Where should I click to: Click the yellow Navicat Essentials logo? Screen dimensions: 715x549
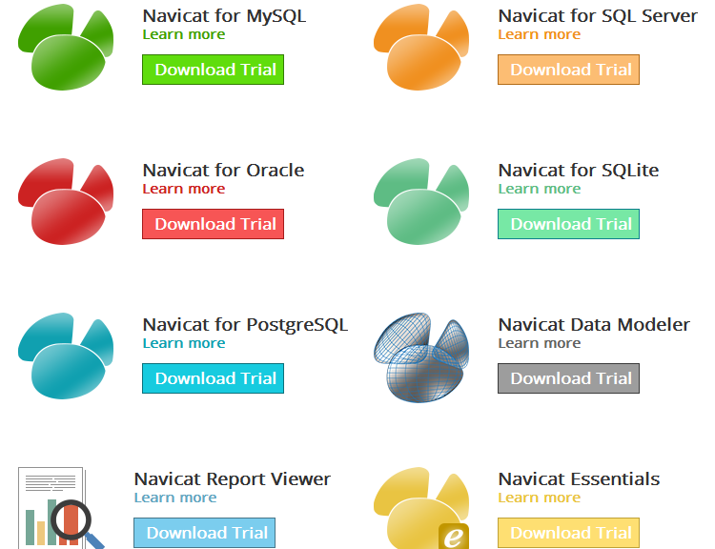coord(420,508)
